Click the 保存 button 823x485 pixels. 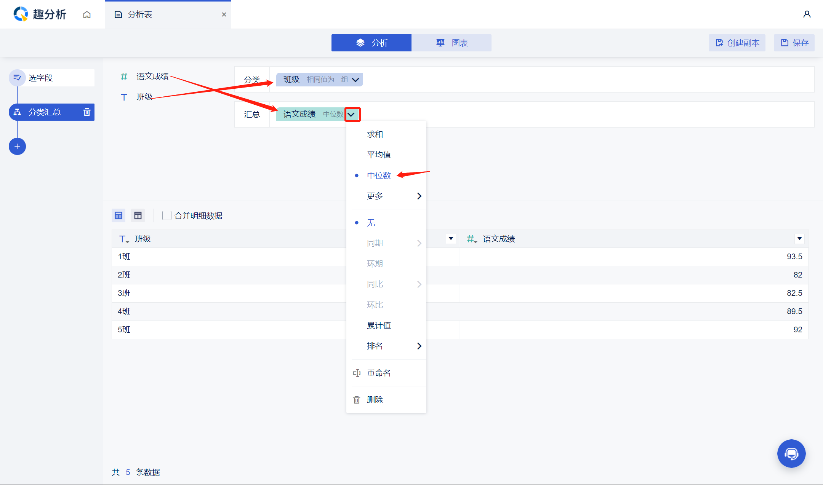pos(794,43)
